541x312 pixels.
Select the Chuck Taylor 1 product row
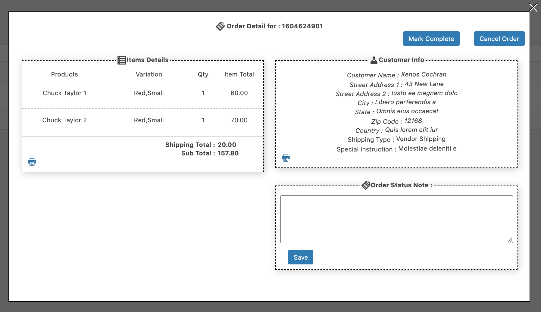click(143, 93)
